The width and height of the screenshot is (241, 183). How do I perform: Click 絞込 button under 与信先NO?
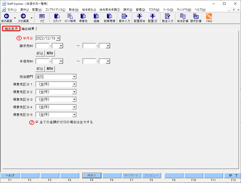[x=40, y=69]
